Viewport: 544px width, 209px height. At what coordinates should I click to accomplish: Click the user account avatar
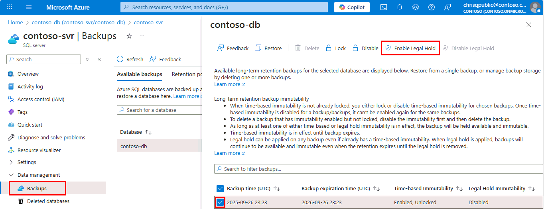(x=535, y=7)
